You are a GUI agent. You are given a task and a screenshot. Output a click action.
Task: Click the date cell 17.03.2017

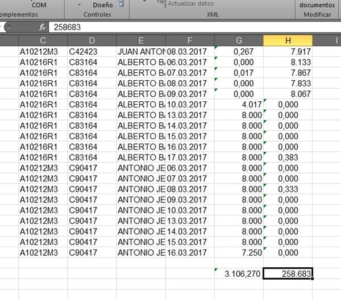tap(190, 157)
